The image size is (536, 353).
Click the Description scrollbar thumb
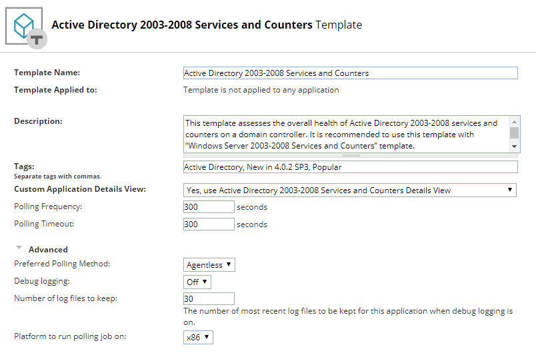tap(514, 133)
